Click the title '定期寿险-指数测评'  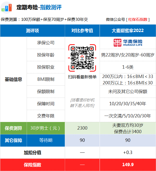pos(39,7)
